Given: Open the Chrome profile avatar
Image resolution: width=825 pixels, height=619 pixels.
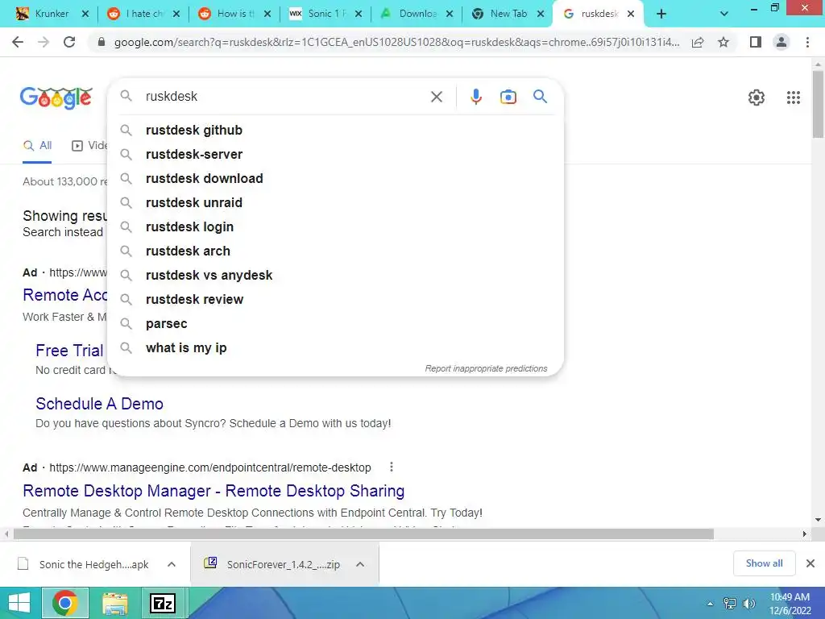Looking at the screenshot, I should (781, 42).
